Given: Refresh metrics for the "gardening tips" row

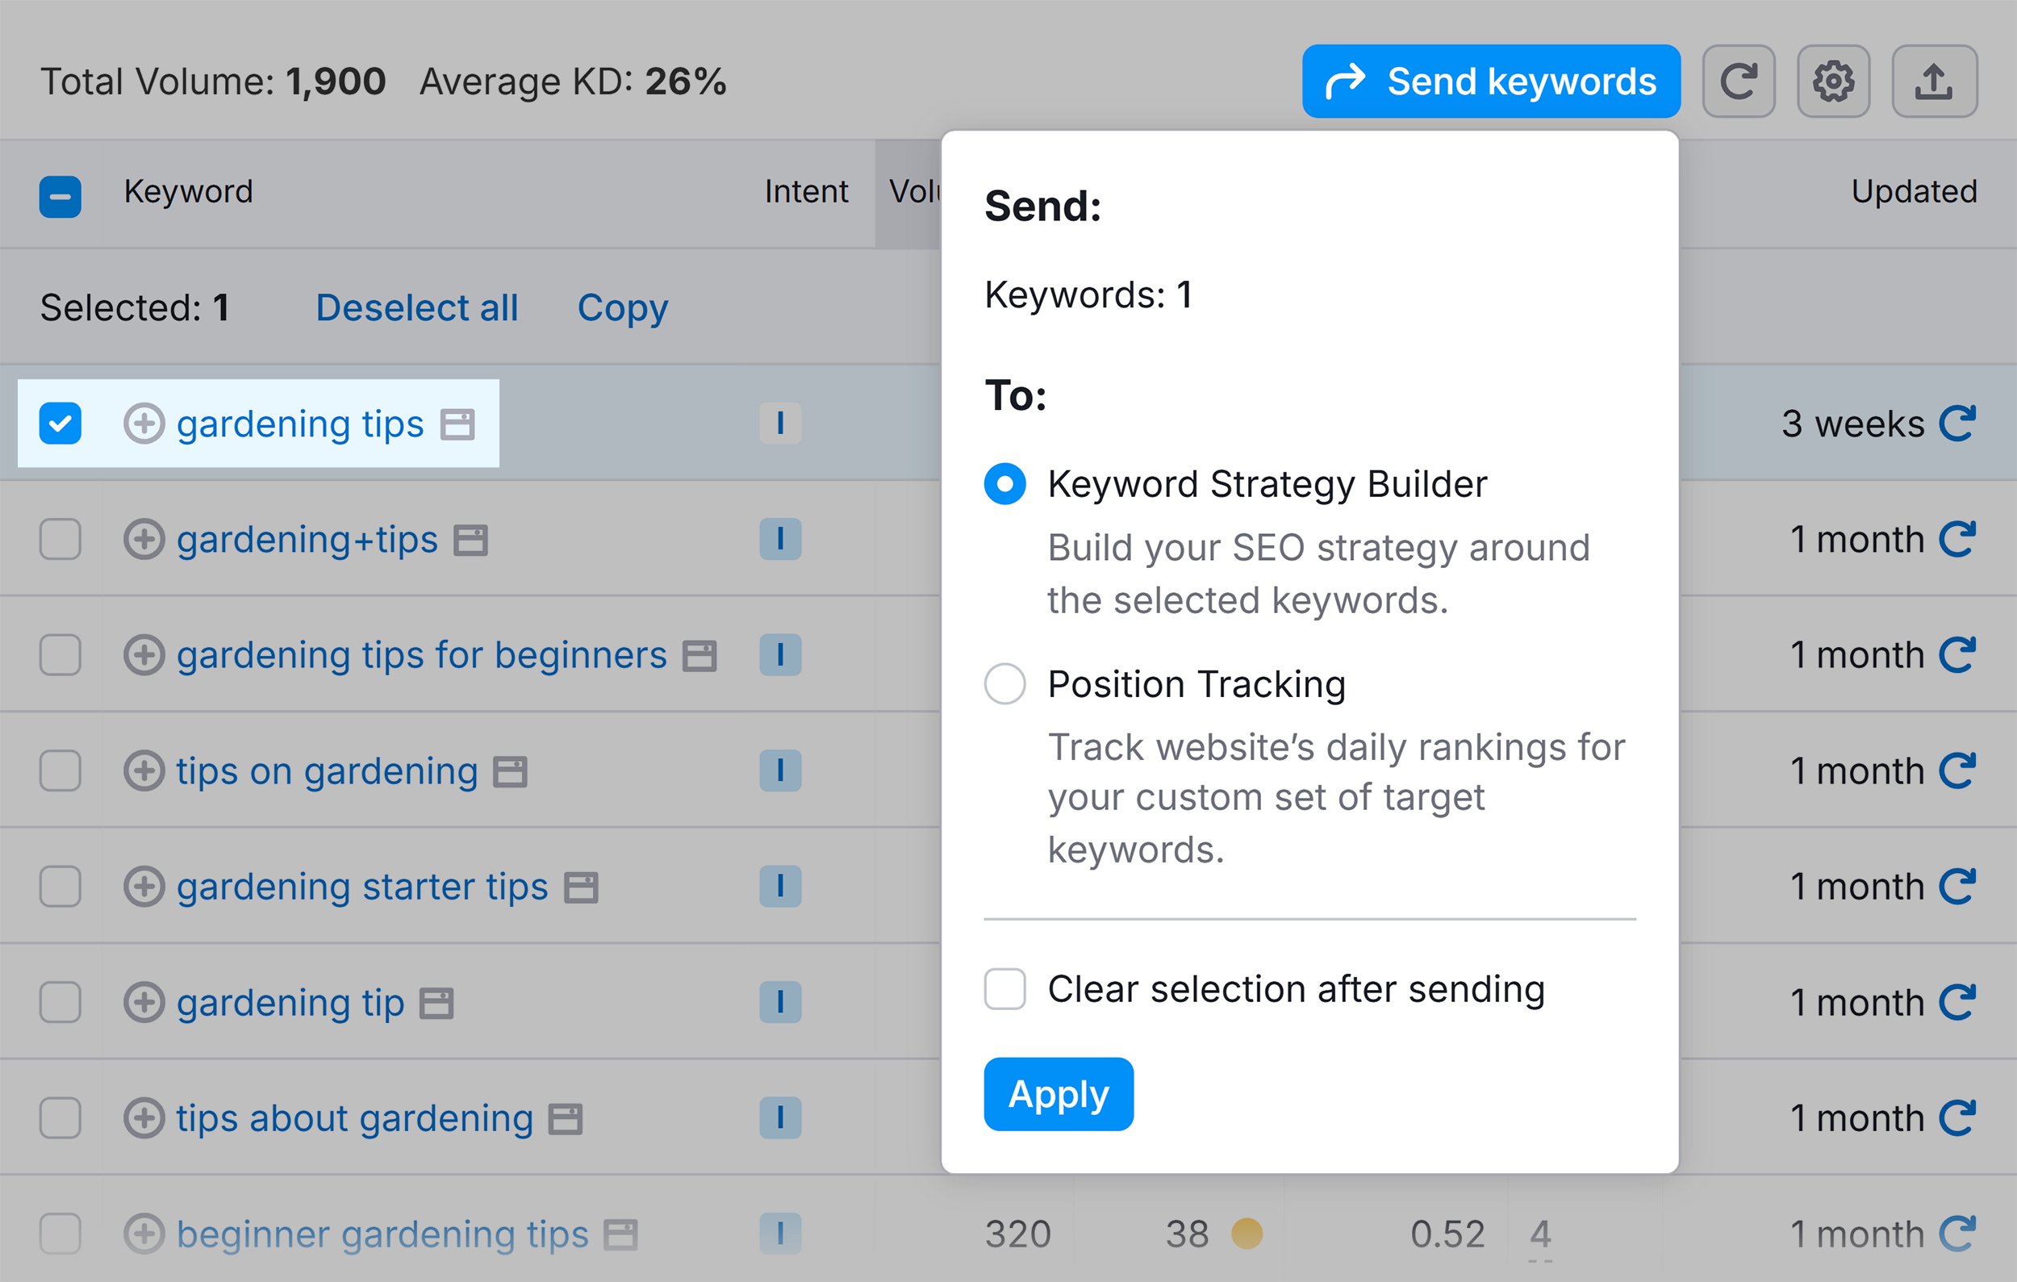Looking at the screenshot, I should (1957, 424).
